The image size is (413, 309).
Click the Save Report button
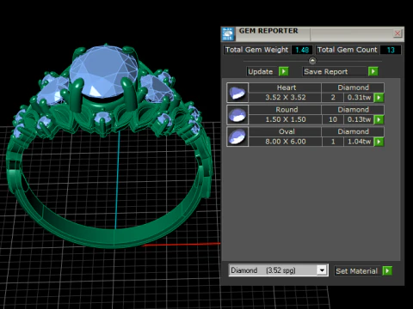[335, 71]
